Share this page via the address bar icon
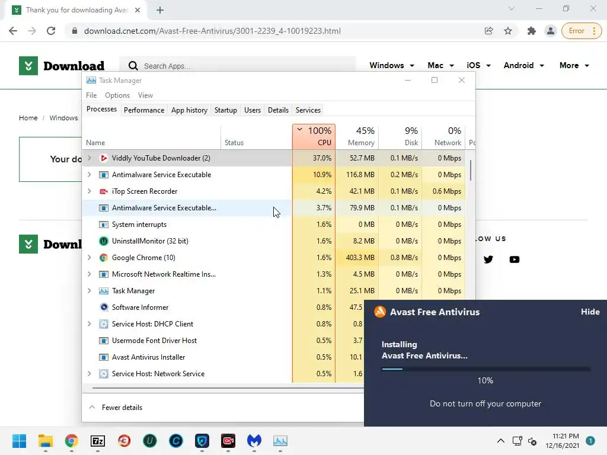Screen dimensions: 607x455 click(x=489, y=31)
